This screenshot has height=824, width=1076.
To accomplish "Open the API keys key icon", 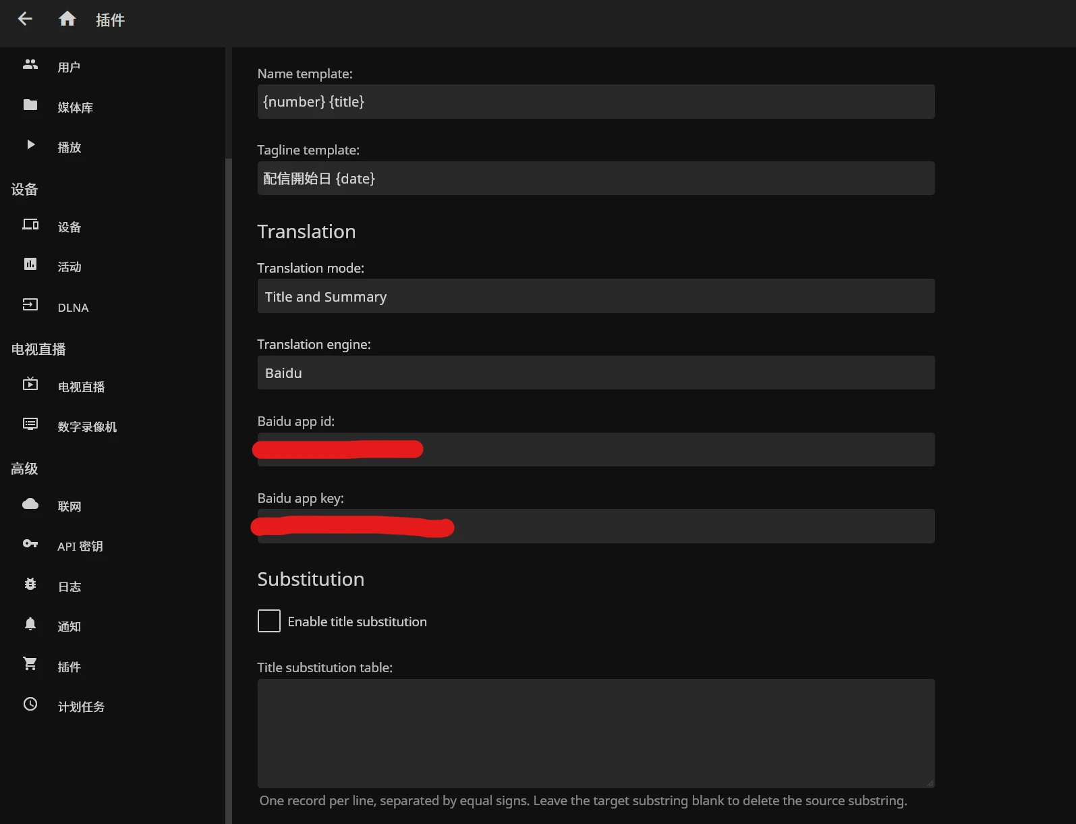I will (x=30, y=544).
